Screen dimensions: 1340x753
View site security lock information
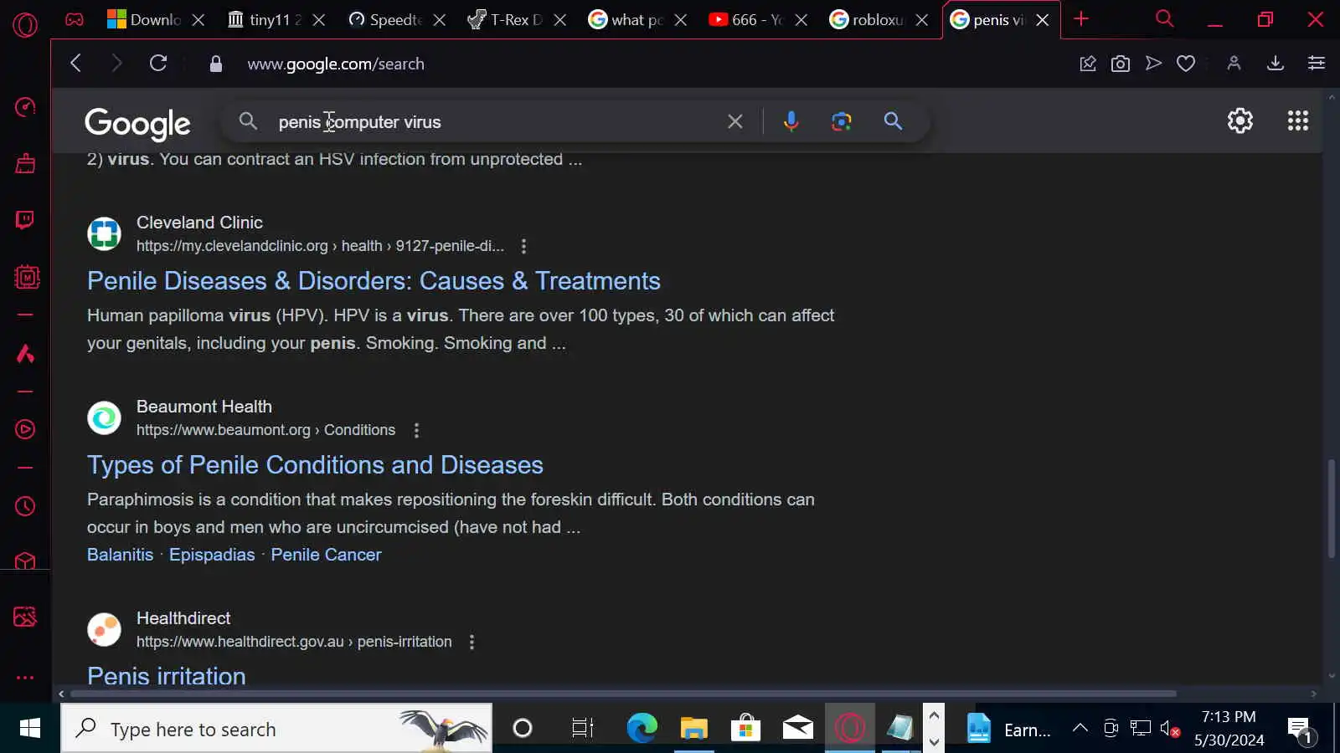[x=216, y=64]
